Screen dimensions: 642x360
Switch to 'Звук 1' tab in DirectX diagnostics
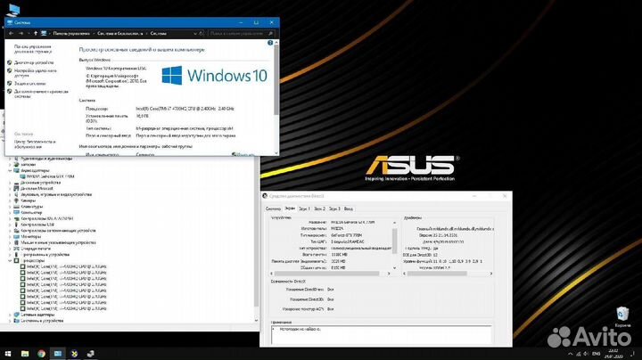[x=304, y=209]
